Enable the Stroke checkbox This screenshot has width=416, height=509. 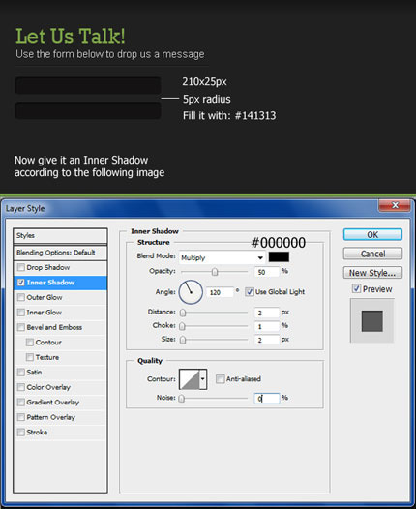pyautogui.click(x=21, y=432)
